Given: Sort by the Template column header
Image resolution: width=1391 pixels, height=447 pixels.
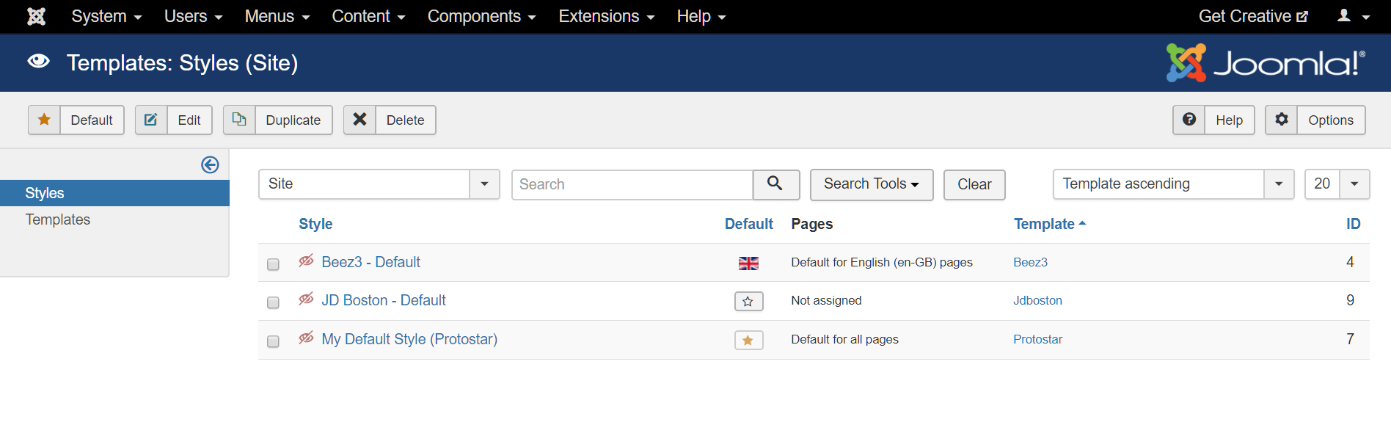Looking at the screenshot, I should click(x=1049, y=224).
